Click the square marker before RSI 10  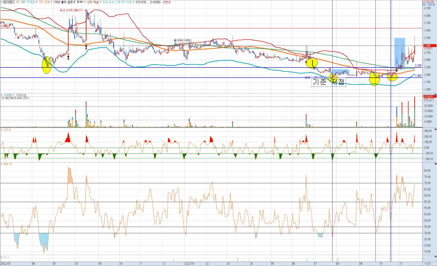2,164
